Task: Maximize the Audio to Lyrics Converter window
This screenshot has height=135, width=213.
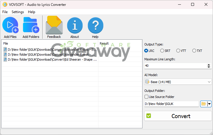Action: click(193, 4)
